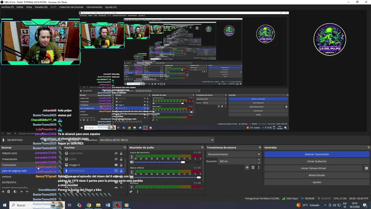Increase transition duration with up arrow
Viewport: 371px width, 209px height.
click(259, 160)
